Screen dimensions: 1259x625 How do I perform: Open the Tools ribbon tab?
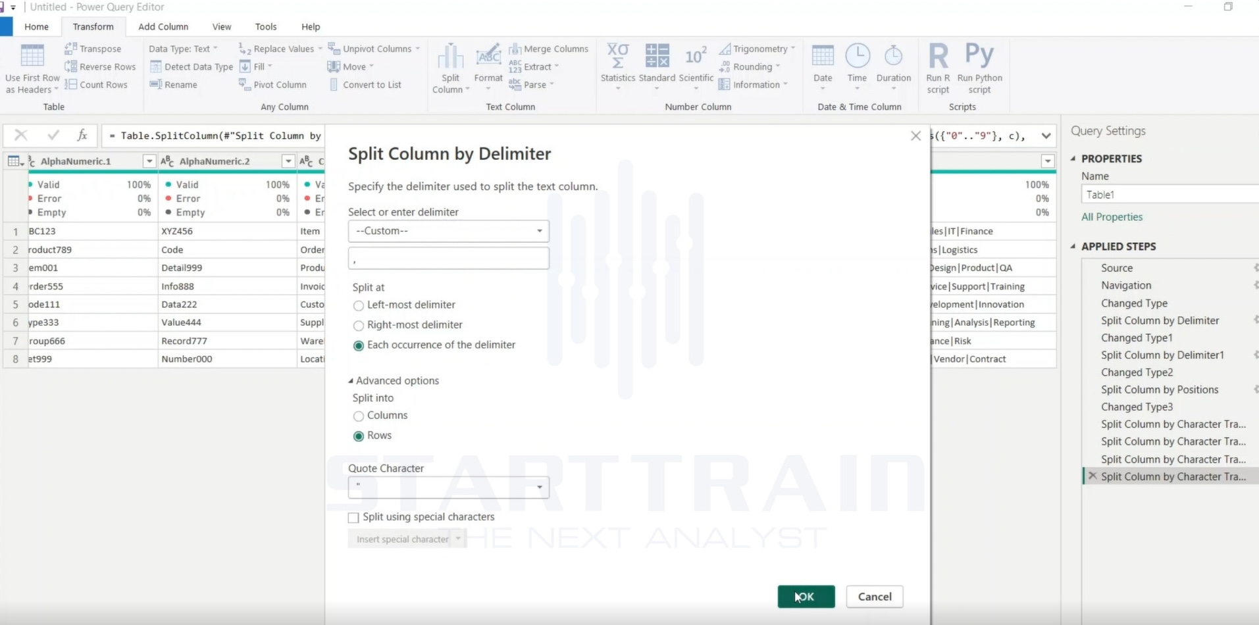266,27
